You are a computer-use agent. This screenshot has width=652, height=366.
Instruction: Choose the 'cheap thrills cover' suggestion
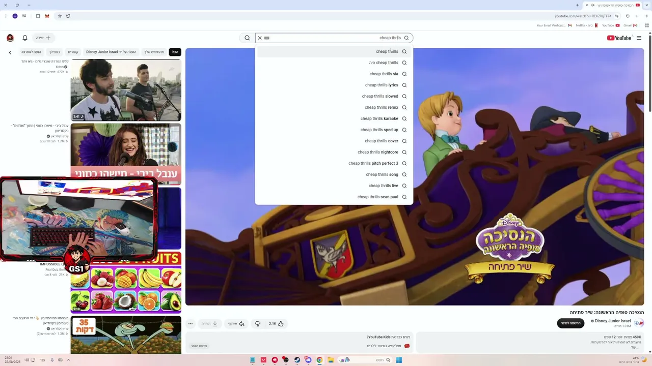pyautogui.click(x=334, y=141)
